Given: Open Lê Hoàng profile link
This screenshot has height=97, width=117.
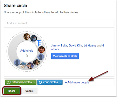Looking at the screenshot, I should click(x=90, y=45).
